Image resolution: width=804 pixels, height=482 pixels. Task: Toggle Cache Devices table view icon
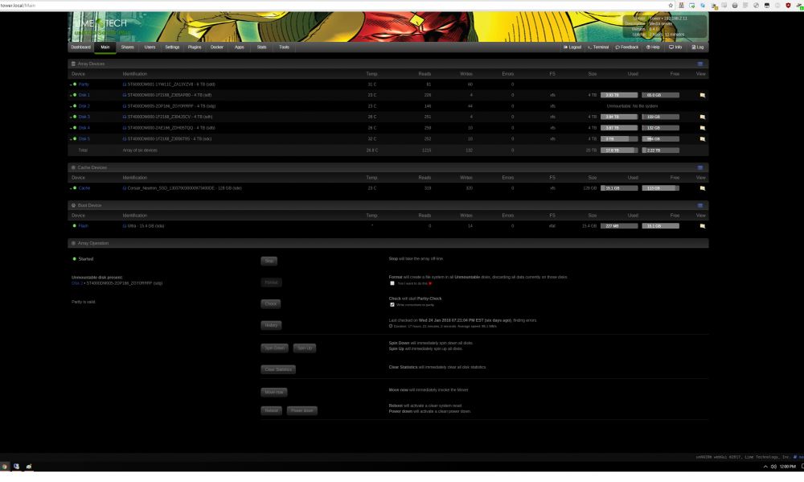tap(700, 168)
